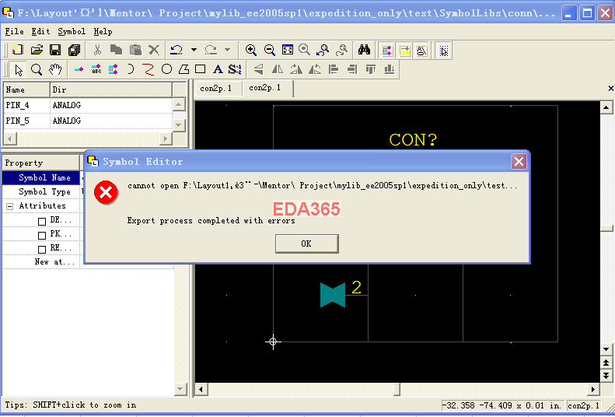Click the Previous Zoom icon
615x417 pixels.
point(323,50)
